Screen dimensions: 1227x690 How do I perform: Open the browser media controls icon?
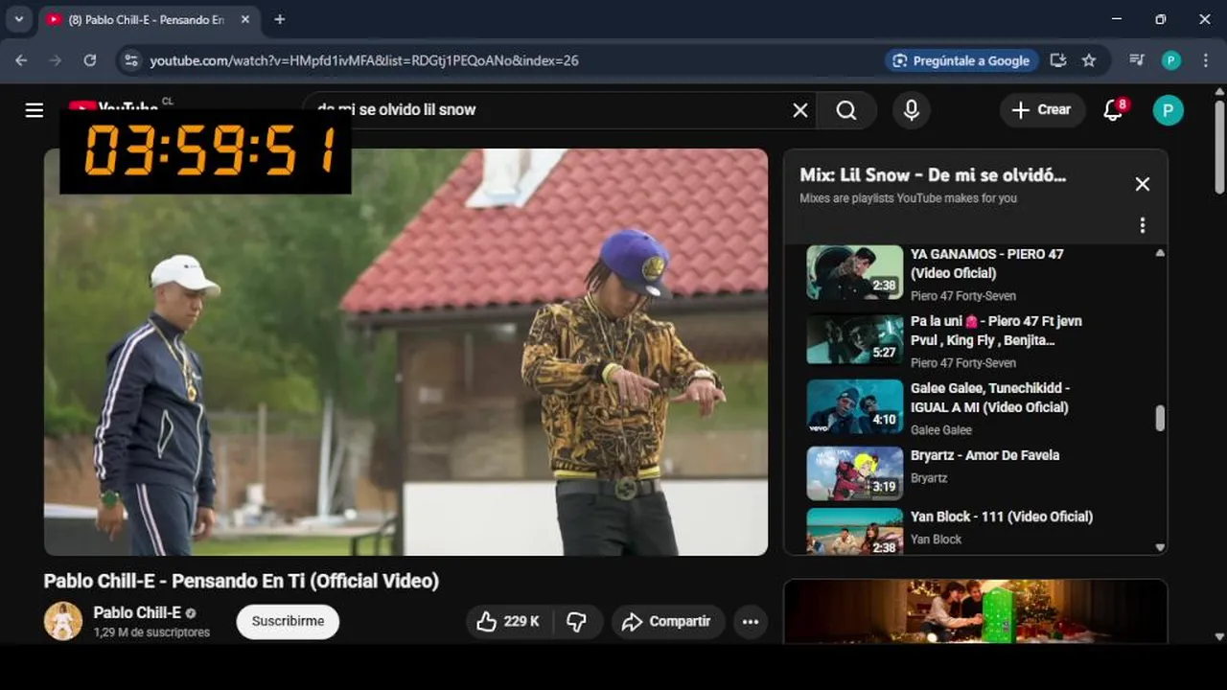[x=1137, y=60]
